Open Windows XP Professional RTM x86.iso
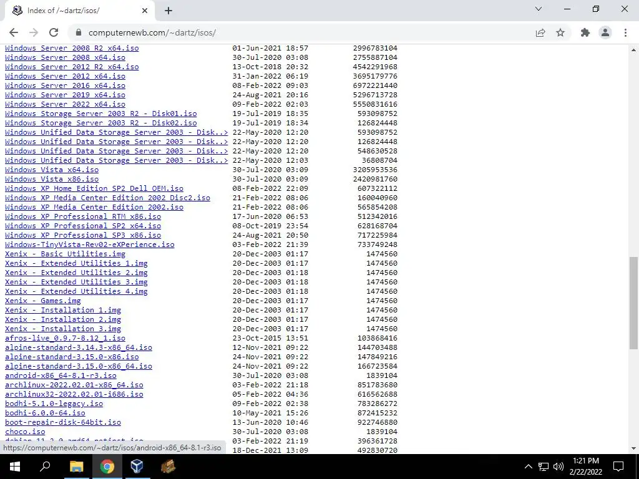 [x=83, y=216]
